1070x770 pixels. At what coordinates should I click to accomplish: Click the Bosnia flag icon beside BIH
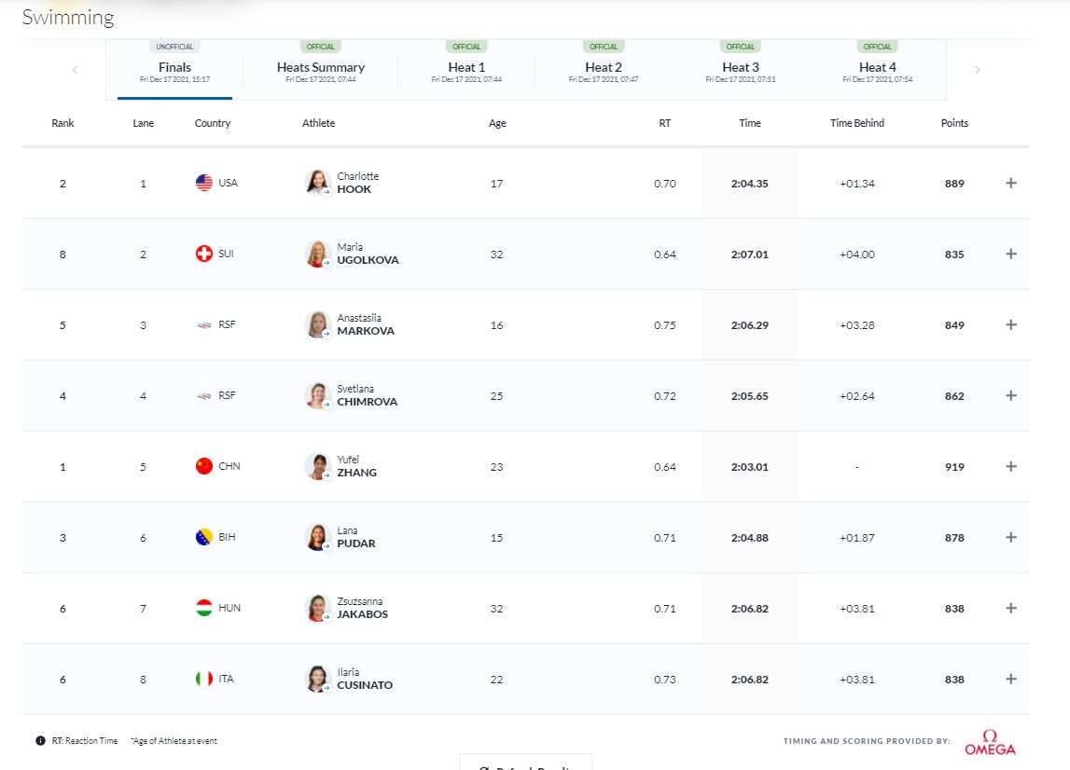pyautogui.click(x=204, y=537)
